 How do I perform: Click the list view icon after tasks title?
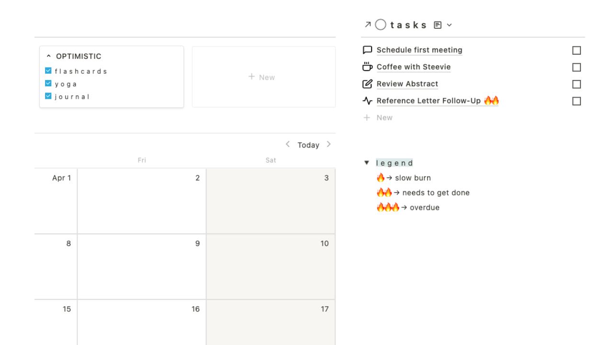[438, 25]
